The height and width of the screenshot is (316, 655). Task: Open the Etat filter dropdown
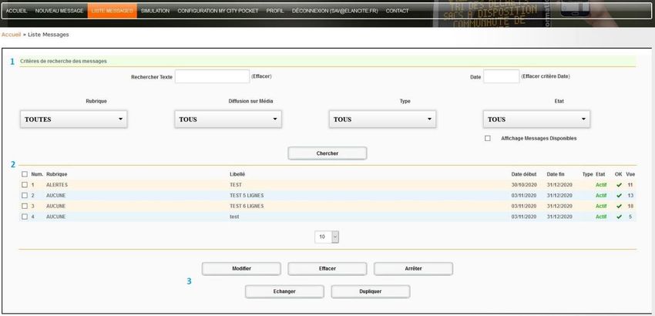tap(536, 119)
